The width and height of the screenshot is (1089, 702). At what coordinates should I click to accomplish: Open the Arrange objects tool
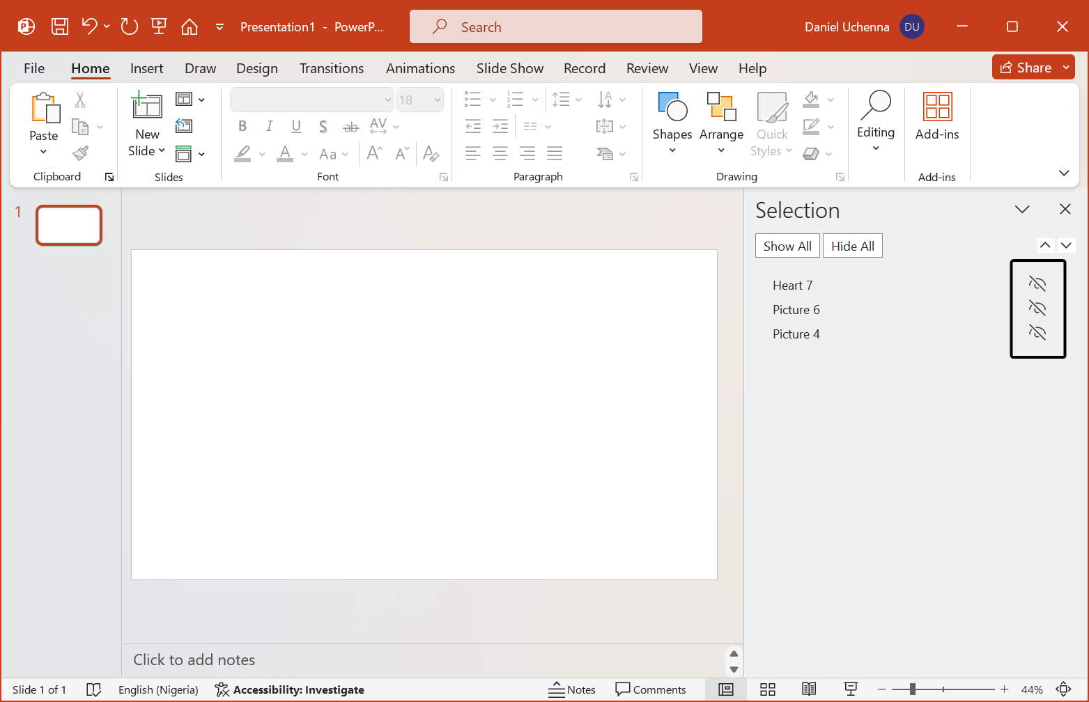click(721, 108)
